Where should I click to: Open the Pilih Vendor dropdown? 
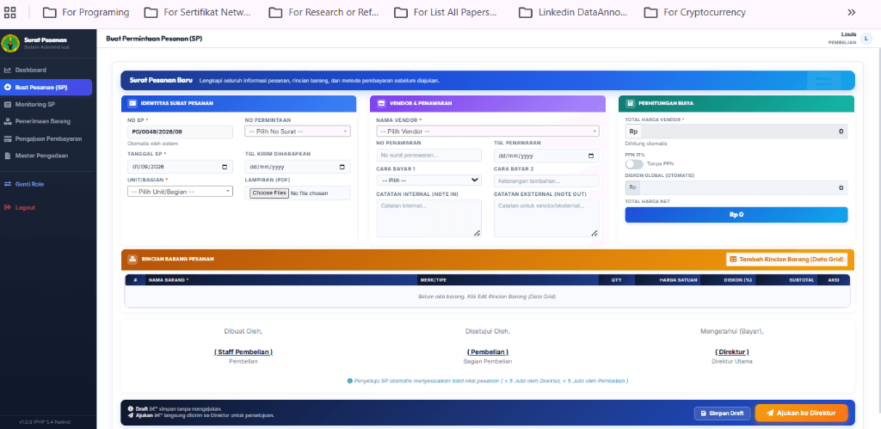[488, 132]
